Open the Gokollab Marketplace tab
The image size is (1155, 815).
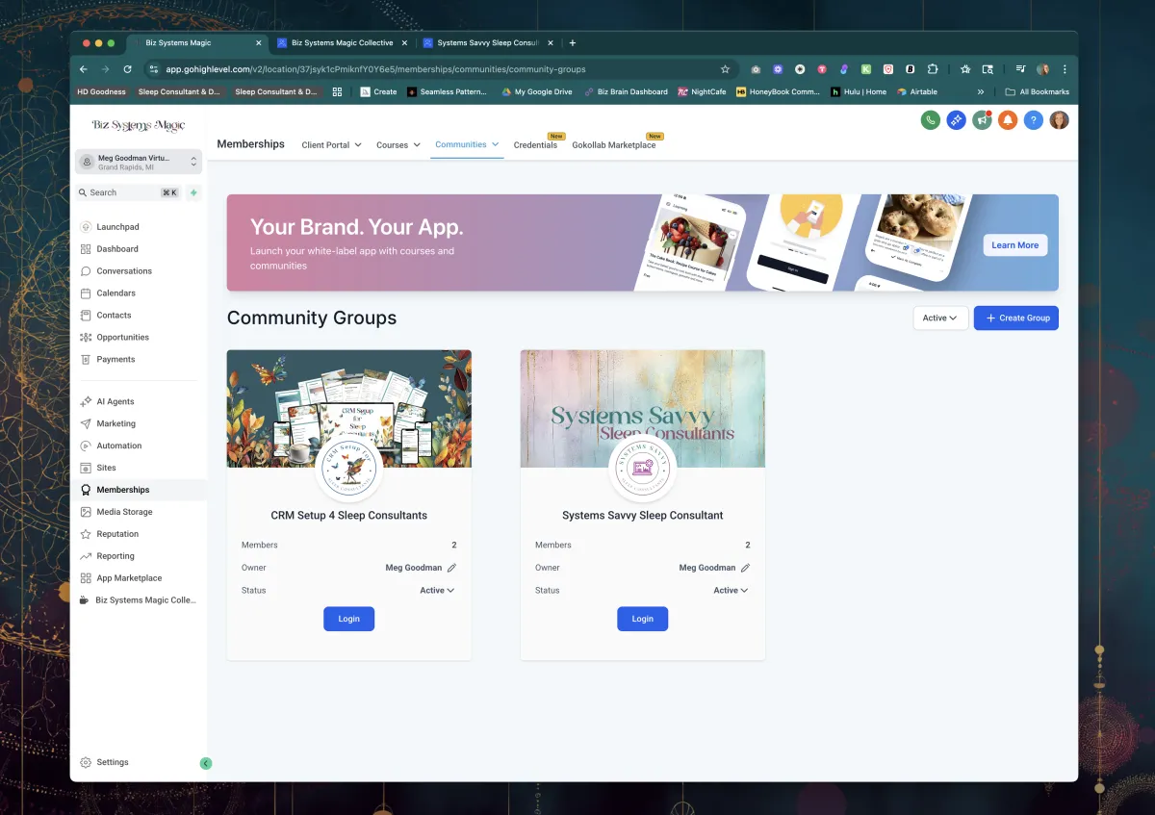(x=614, y=145)
